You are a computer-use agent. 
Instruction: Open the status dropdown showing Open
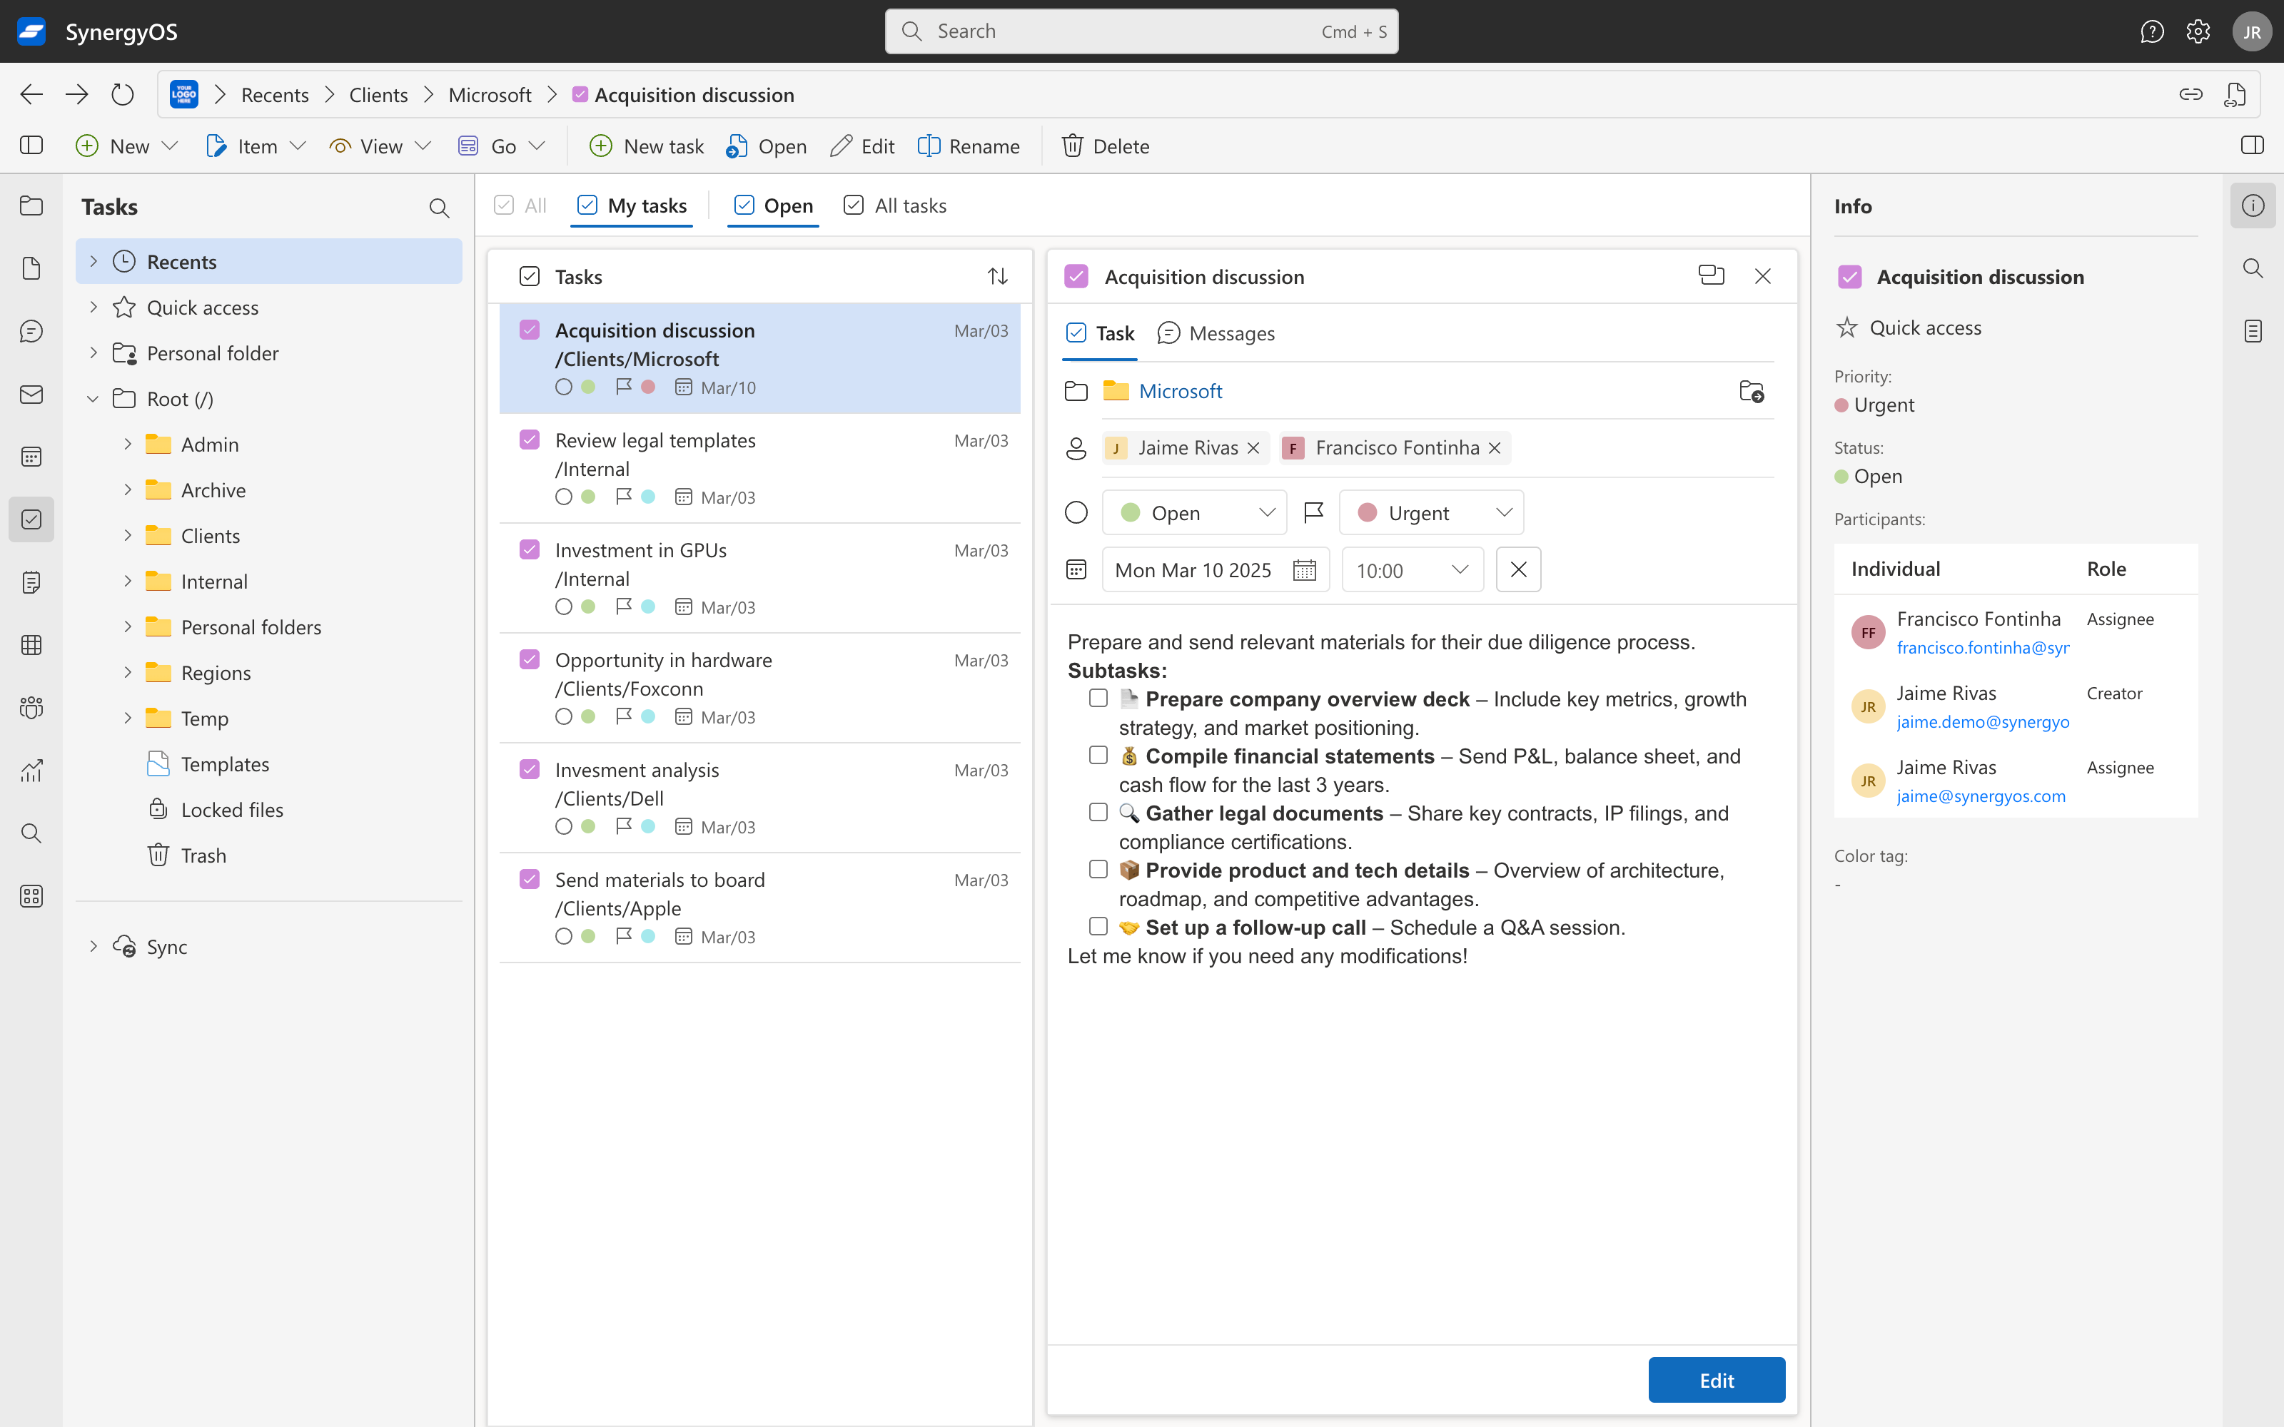click(x=1194, y=512)
